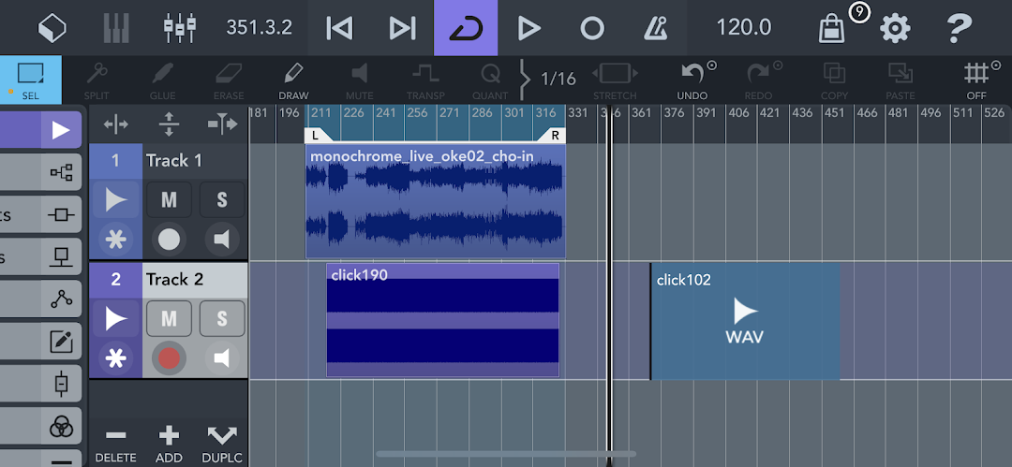Open the mixer view icon

click(x=179, y=28)
